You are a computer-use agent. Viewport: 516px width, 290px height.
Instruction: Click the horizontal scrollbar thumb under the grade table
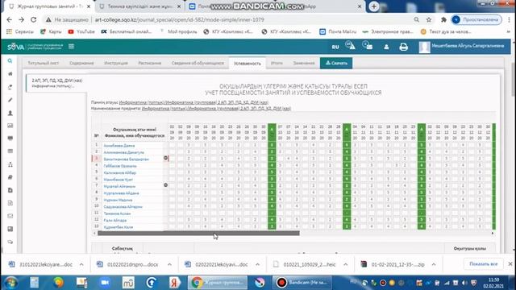pyautogui.click(x=198, y=233)
